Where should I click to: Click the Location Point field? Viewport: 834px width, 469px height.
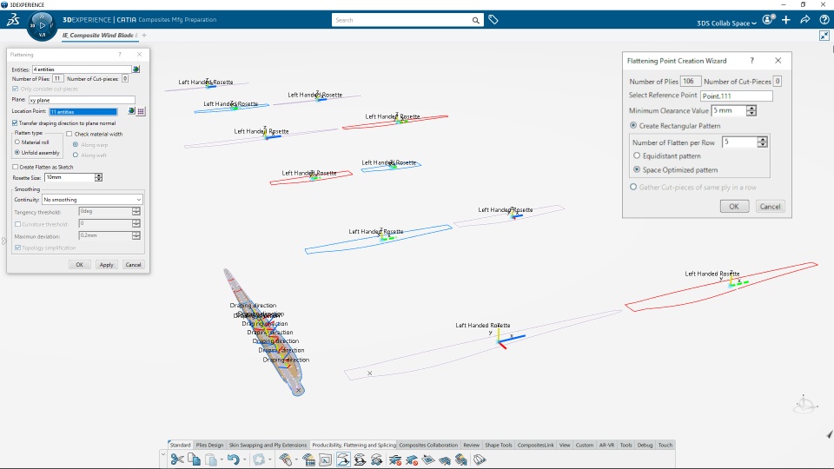click(x=83, y=112)
